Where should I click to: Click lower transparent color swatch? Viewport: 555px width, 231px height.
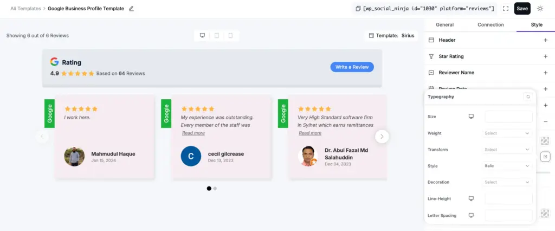(545, 213)
